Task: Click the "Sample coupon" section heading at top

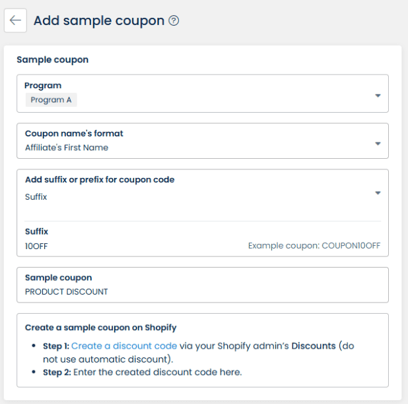Action: (x=52, y=59)
